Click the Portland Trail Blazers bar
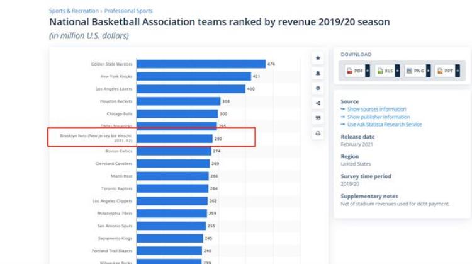 click(169, 251)
